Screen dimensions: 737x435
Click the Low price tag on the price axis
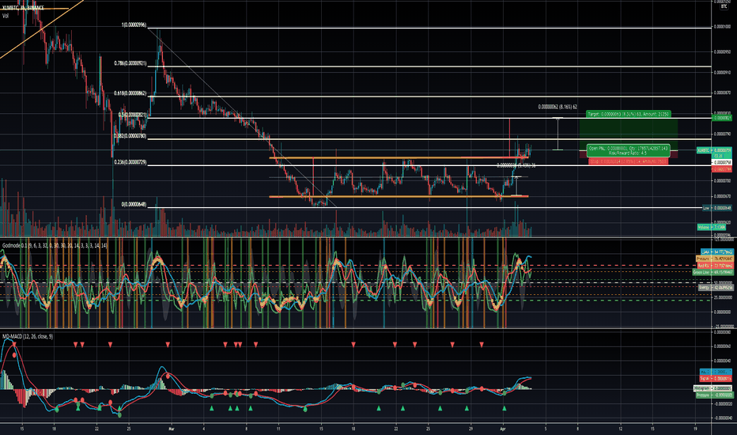pyautogui.click(x=716, y=208)
